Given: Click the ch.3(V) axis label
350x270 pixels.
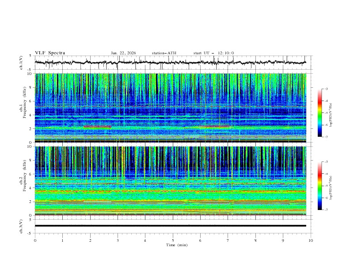Looking at the screenshot, I should tap(21, 225).
